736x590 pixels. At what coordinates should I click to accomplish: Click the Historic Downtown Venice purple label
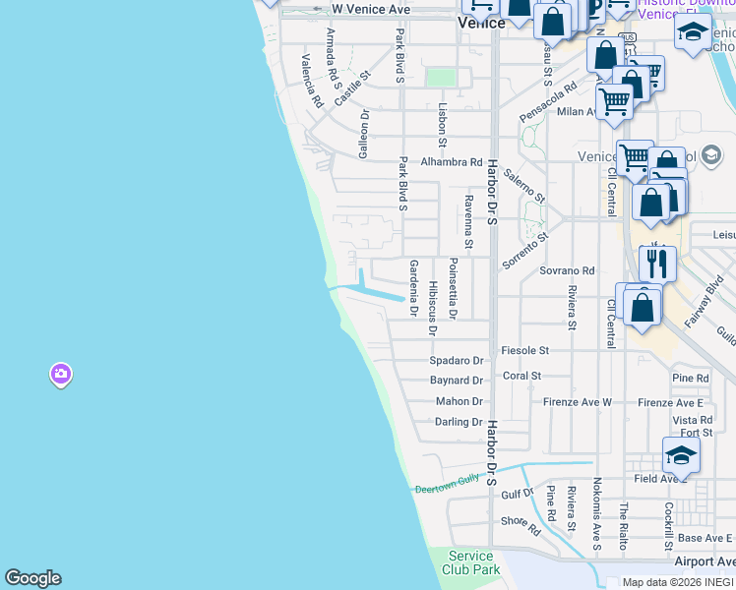tap(687, 8)
